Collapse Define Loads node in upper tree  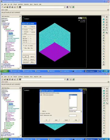tap(2, 25)
